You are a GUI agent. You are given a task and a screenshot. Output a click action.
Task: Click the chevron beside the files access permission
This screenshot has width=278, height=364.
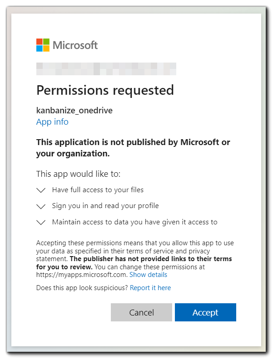[x=41, y=190]
